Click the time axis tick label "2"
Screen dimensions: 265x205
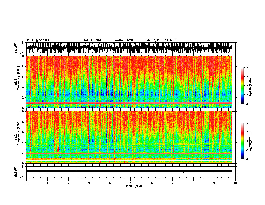click(68, 183)
